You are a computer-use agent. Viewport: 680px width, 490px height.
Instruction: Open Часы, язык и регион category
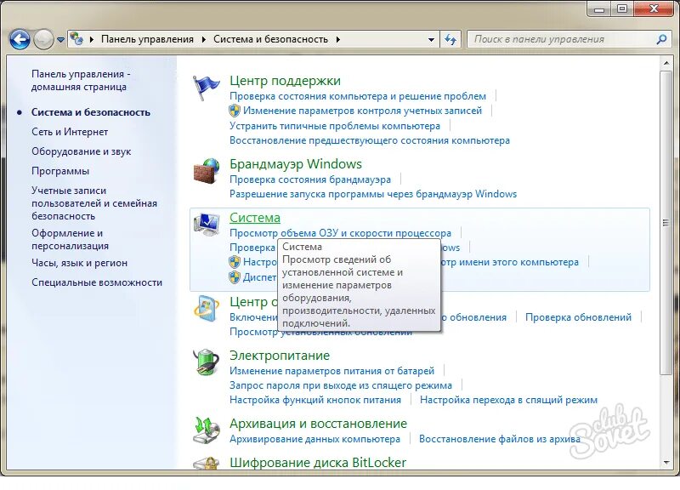(79, 263)
